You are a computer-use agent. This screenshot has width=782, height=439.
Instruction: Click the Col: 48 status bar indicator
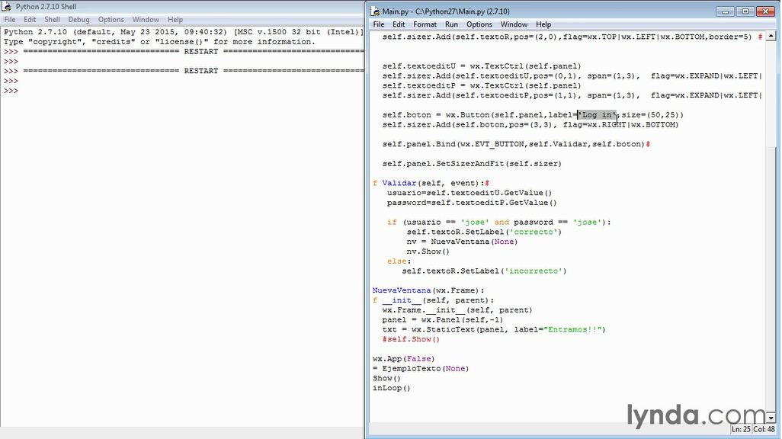pos(764,429)
